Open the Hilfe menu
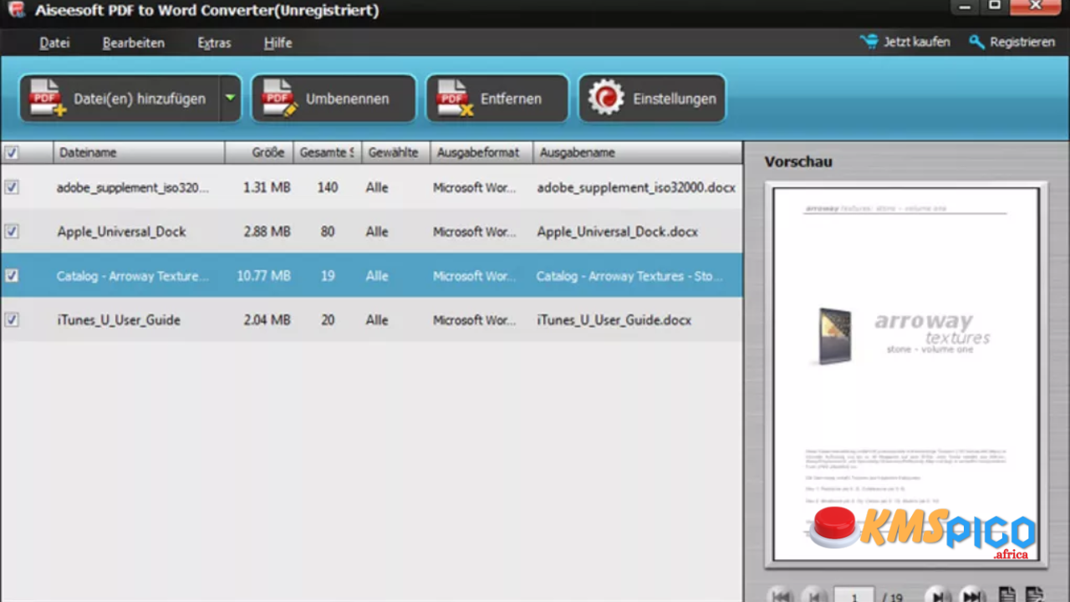Screen dimensions: 1070x602 [x=278, y=43]
